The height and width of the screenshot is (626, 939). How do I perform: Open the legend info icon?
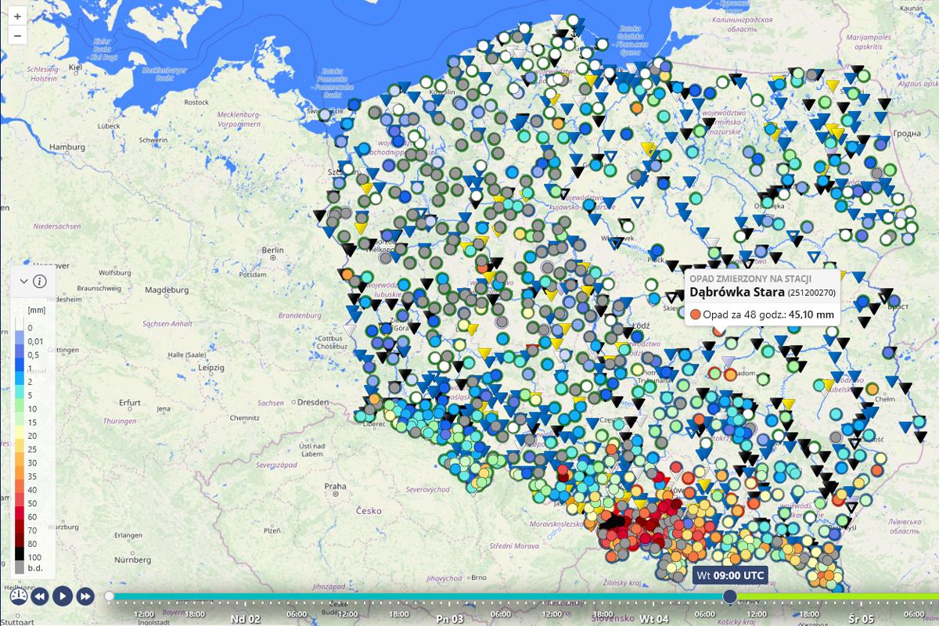click(40, 282)
